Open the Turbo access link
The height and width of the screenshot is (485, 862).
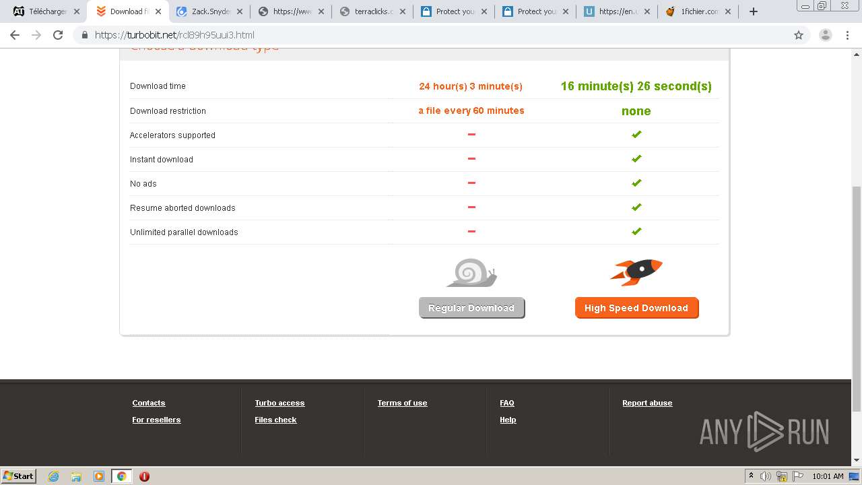pos(279,403)
